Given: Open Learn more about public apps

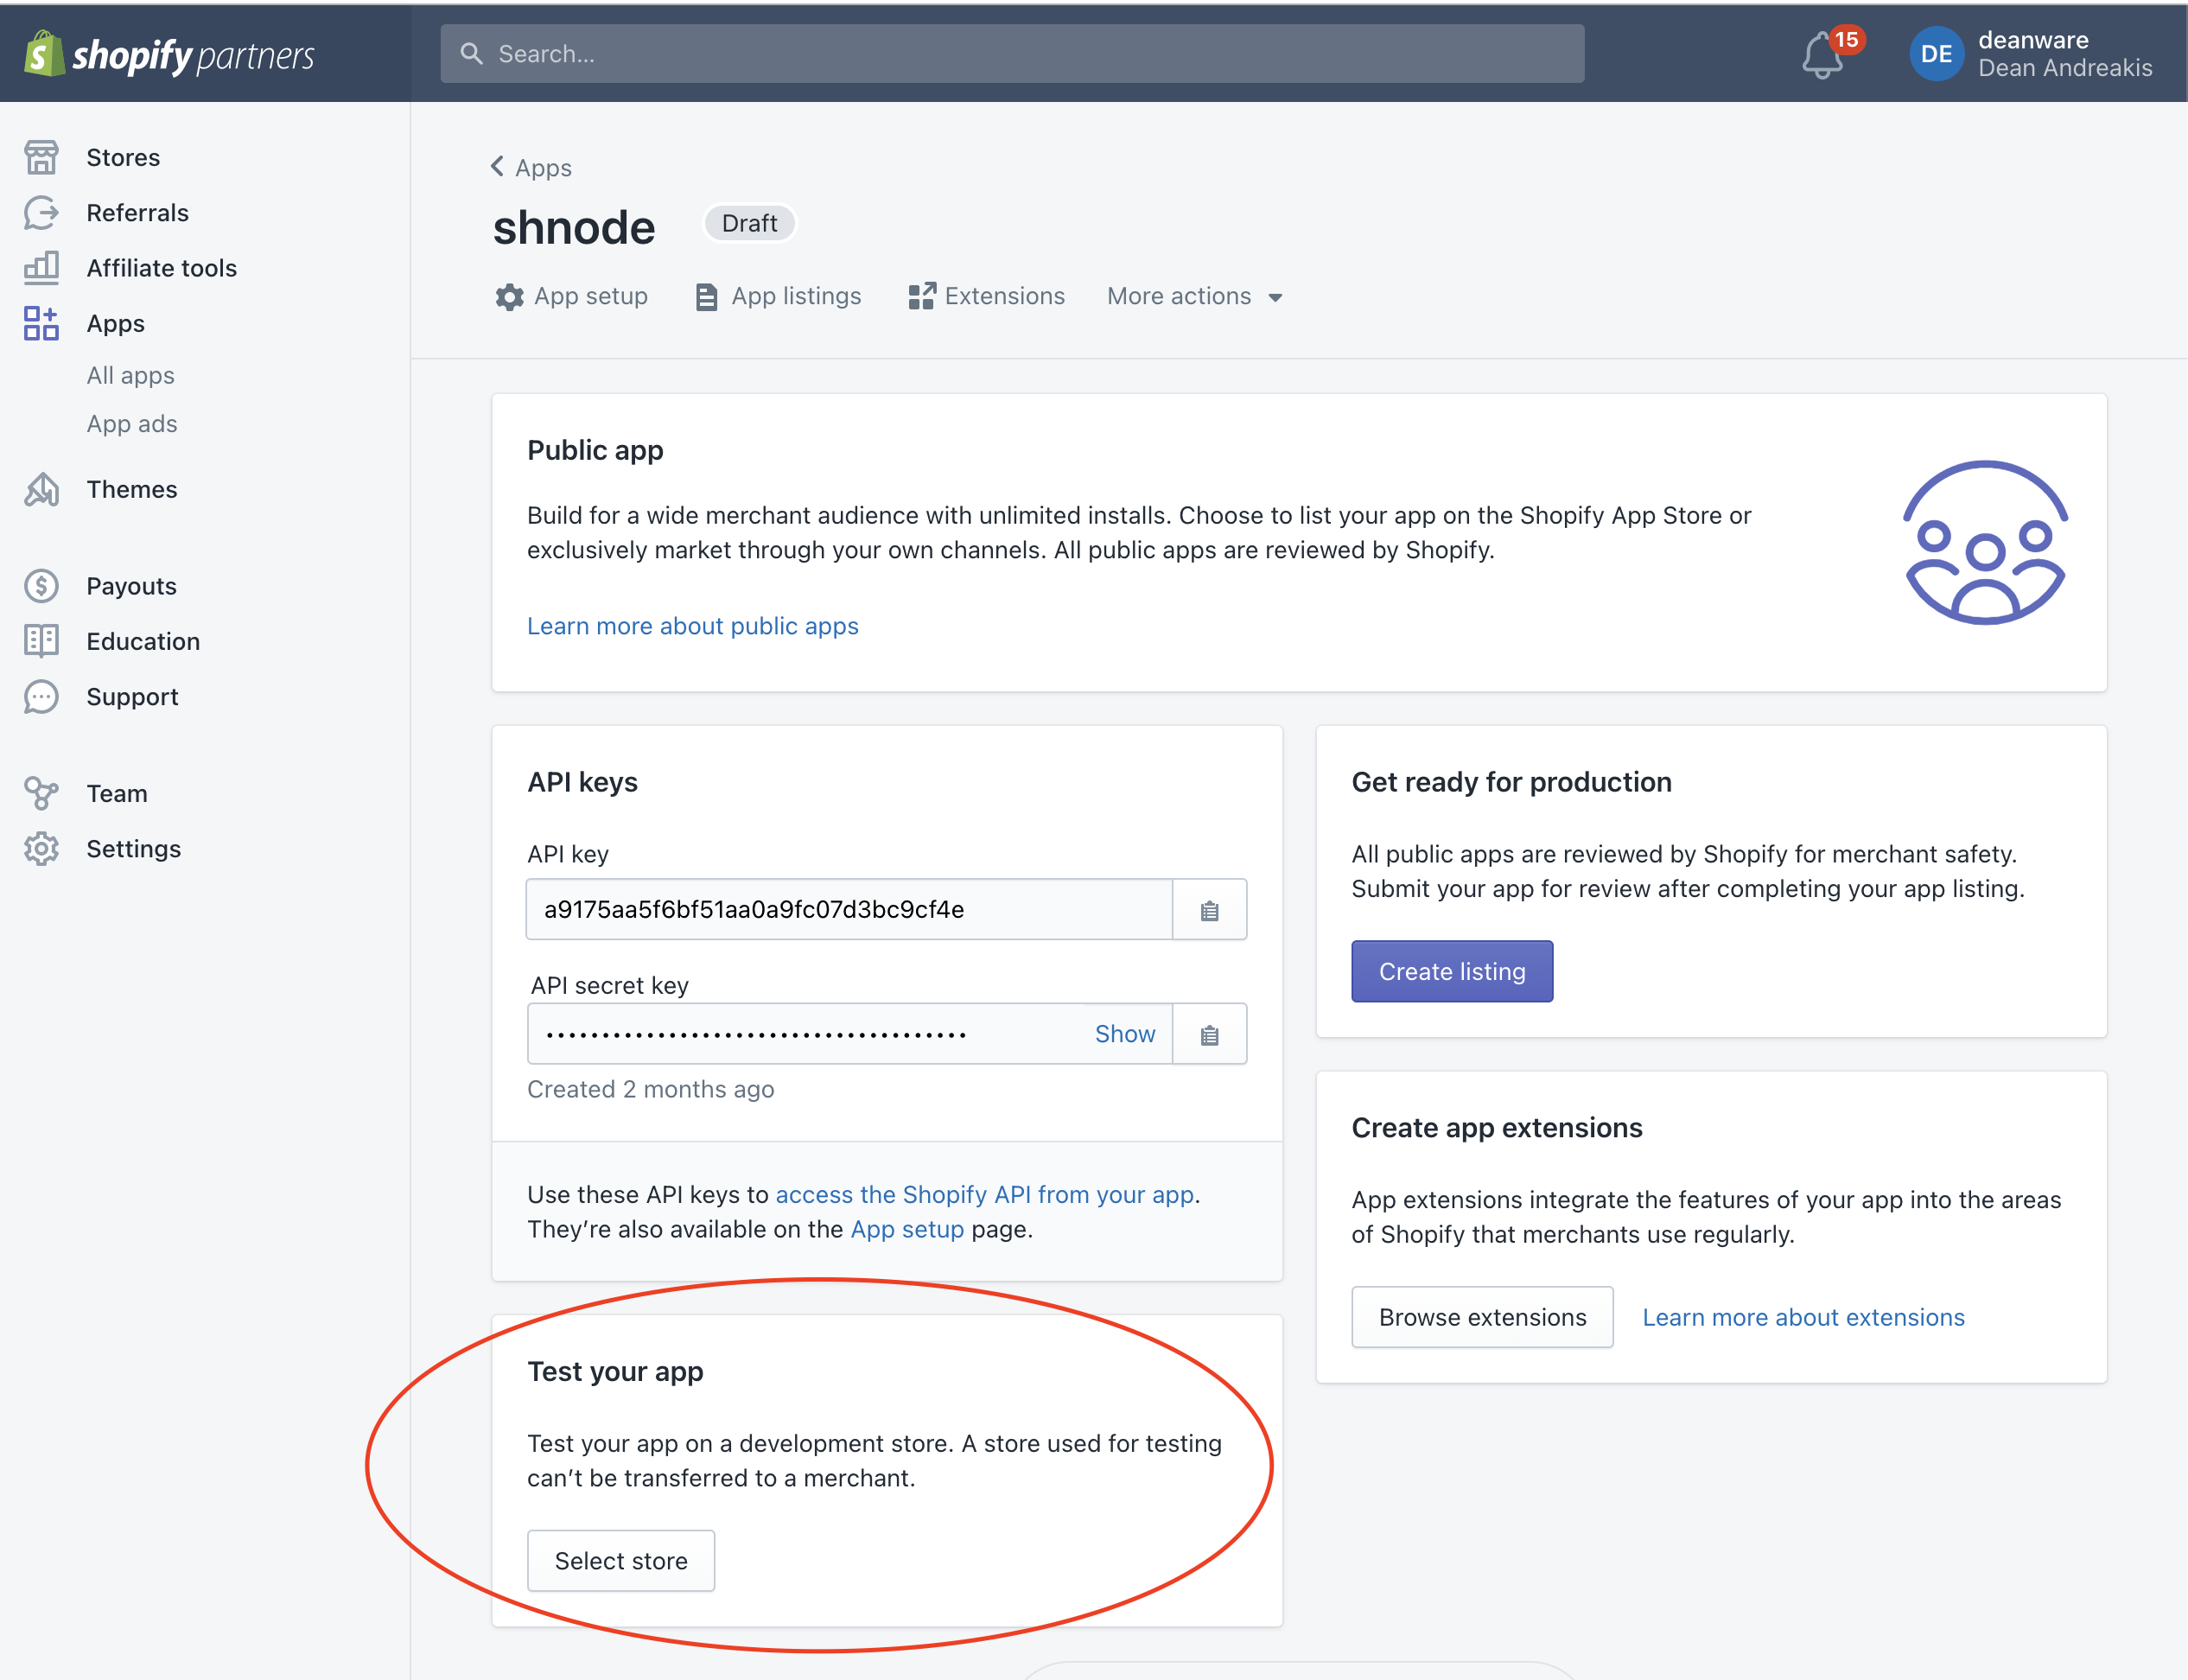Looking at the screenshot, I should [x=692, y=625].
